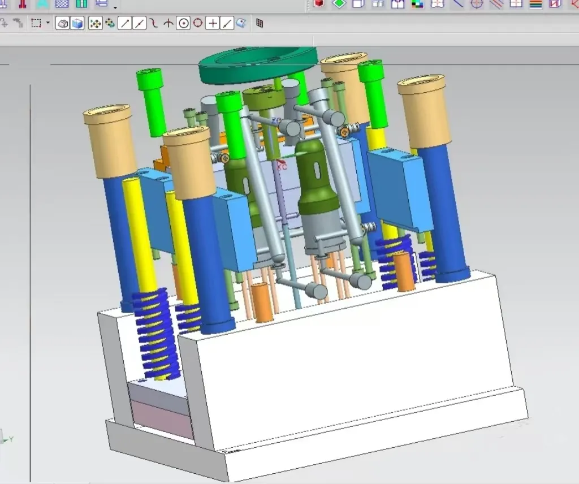Toggle Enable Snap Point with yellow dots icon
This screenshot has height=484, width=579.
[x=95, y=23]
